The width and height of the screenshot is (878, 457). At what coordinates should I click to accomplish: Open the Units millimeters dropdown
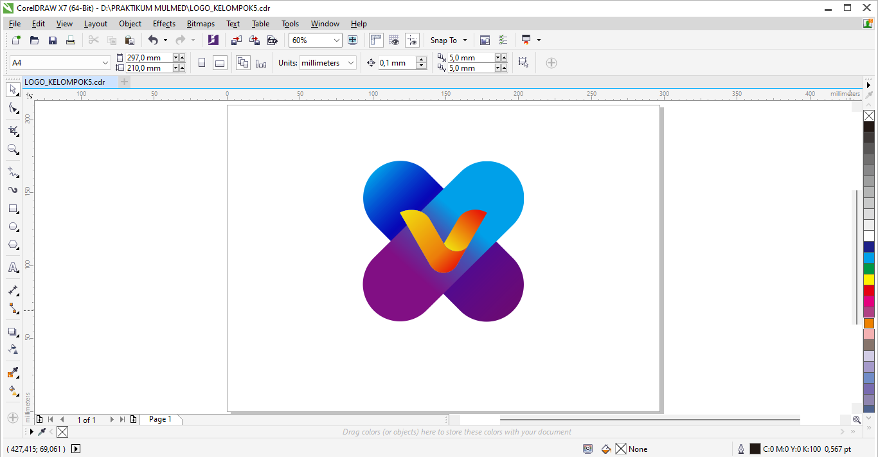pyautogui.click(x=350, y=63)
